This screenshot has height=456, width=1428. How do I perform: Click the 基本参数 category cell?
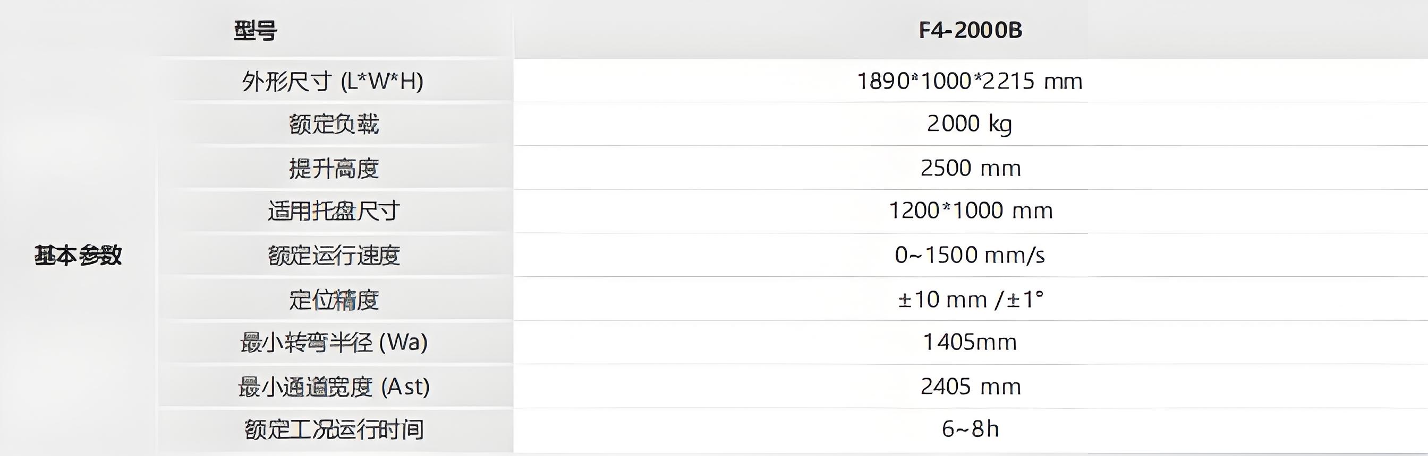pyautogui.click(x=78, y=255)
